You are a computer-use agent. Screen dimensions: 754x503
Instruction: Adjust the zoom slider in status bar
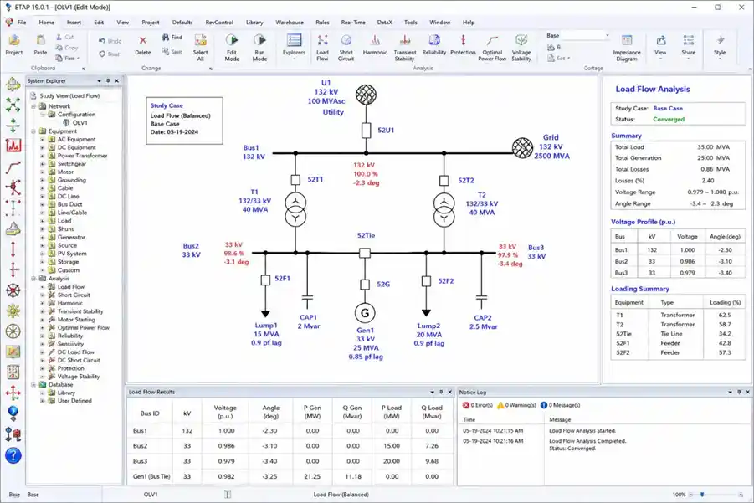[x=702, y=495]
